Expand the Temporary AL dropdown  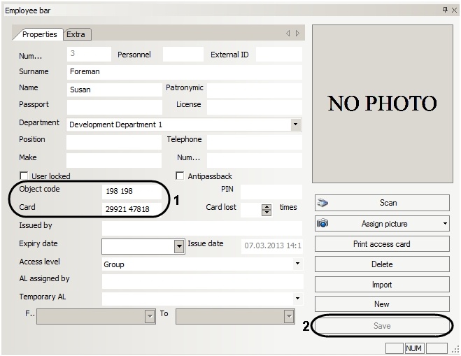coord(297,299)
